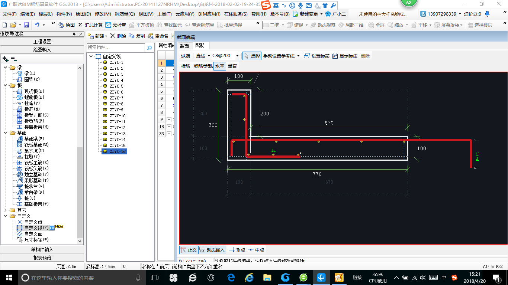Select 筏板基础(M) in the tree
Image resolution: width=508 pixels, height=285 pixels.
[x=36, y=145]
